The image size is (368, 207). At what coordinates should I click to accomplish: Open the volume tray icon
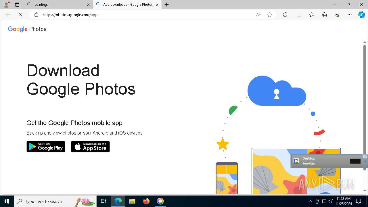click(331, 201)
